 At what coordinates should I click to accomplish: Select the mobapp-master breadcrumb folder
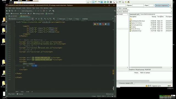pyautogui.click(x=39, y=13)
